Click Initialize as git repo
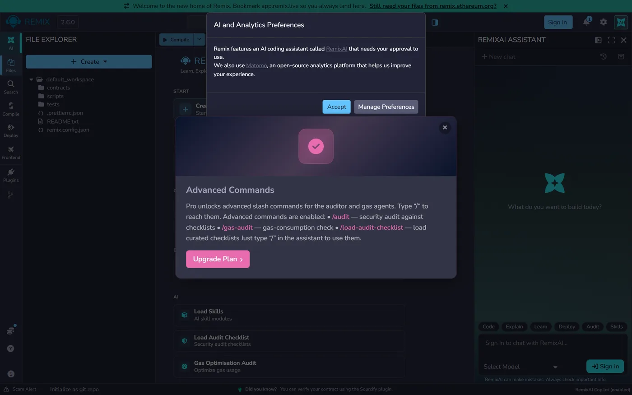This screenshot has width=632, height=395. (74, 389)
